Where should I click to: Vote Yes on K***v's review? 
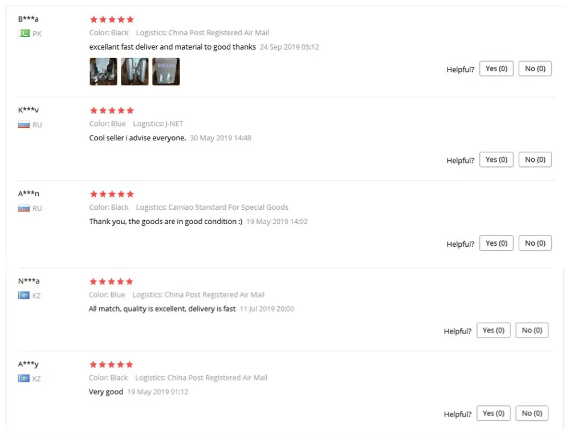496,160
